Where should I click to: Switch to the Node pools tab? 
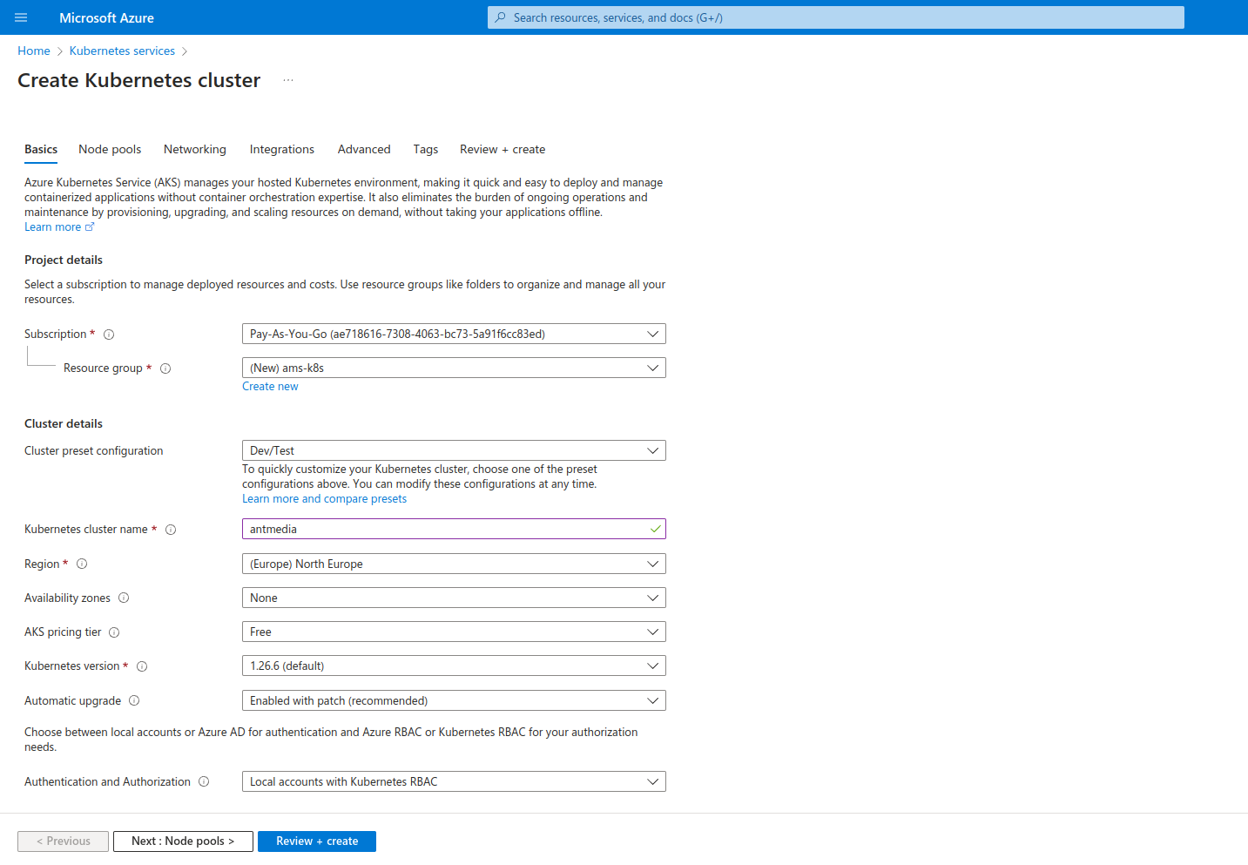coord(110,149)
